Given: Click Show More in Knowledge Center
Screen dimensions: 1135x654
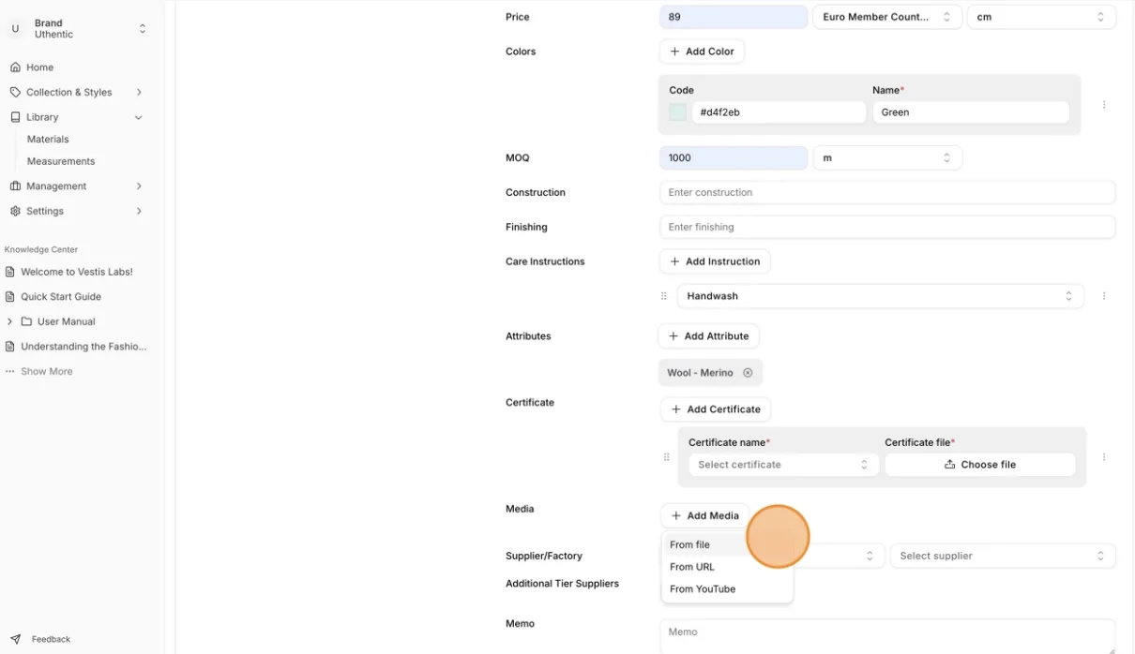Looking at the screenshot, I should 47,371.
